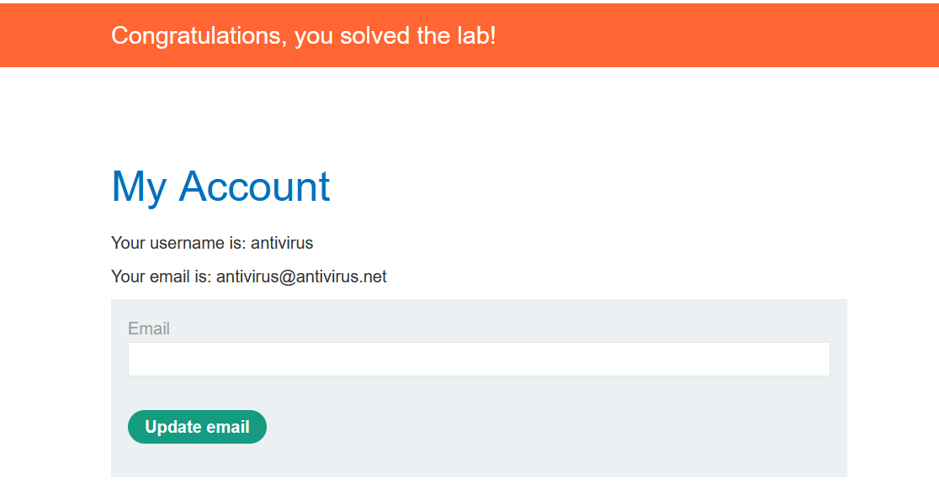The width and height of the screenshot is (939, 484).
Task: Focus the Email input field
Action: [x=478, y=359]
